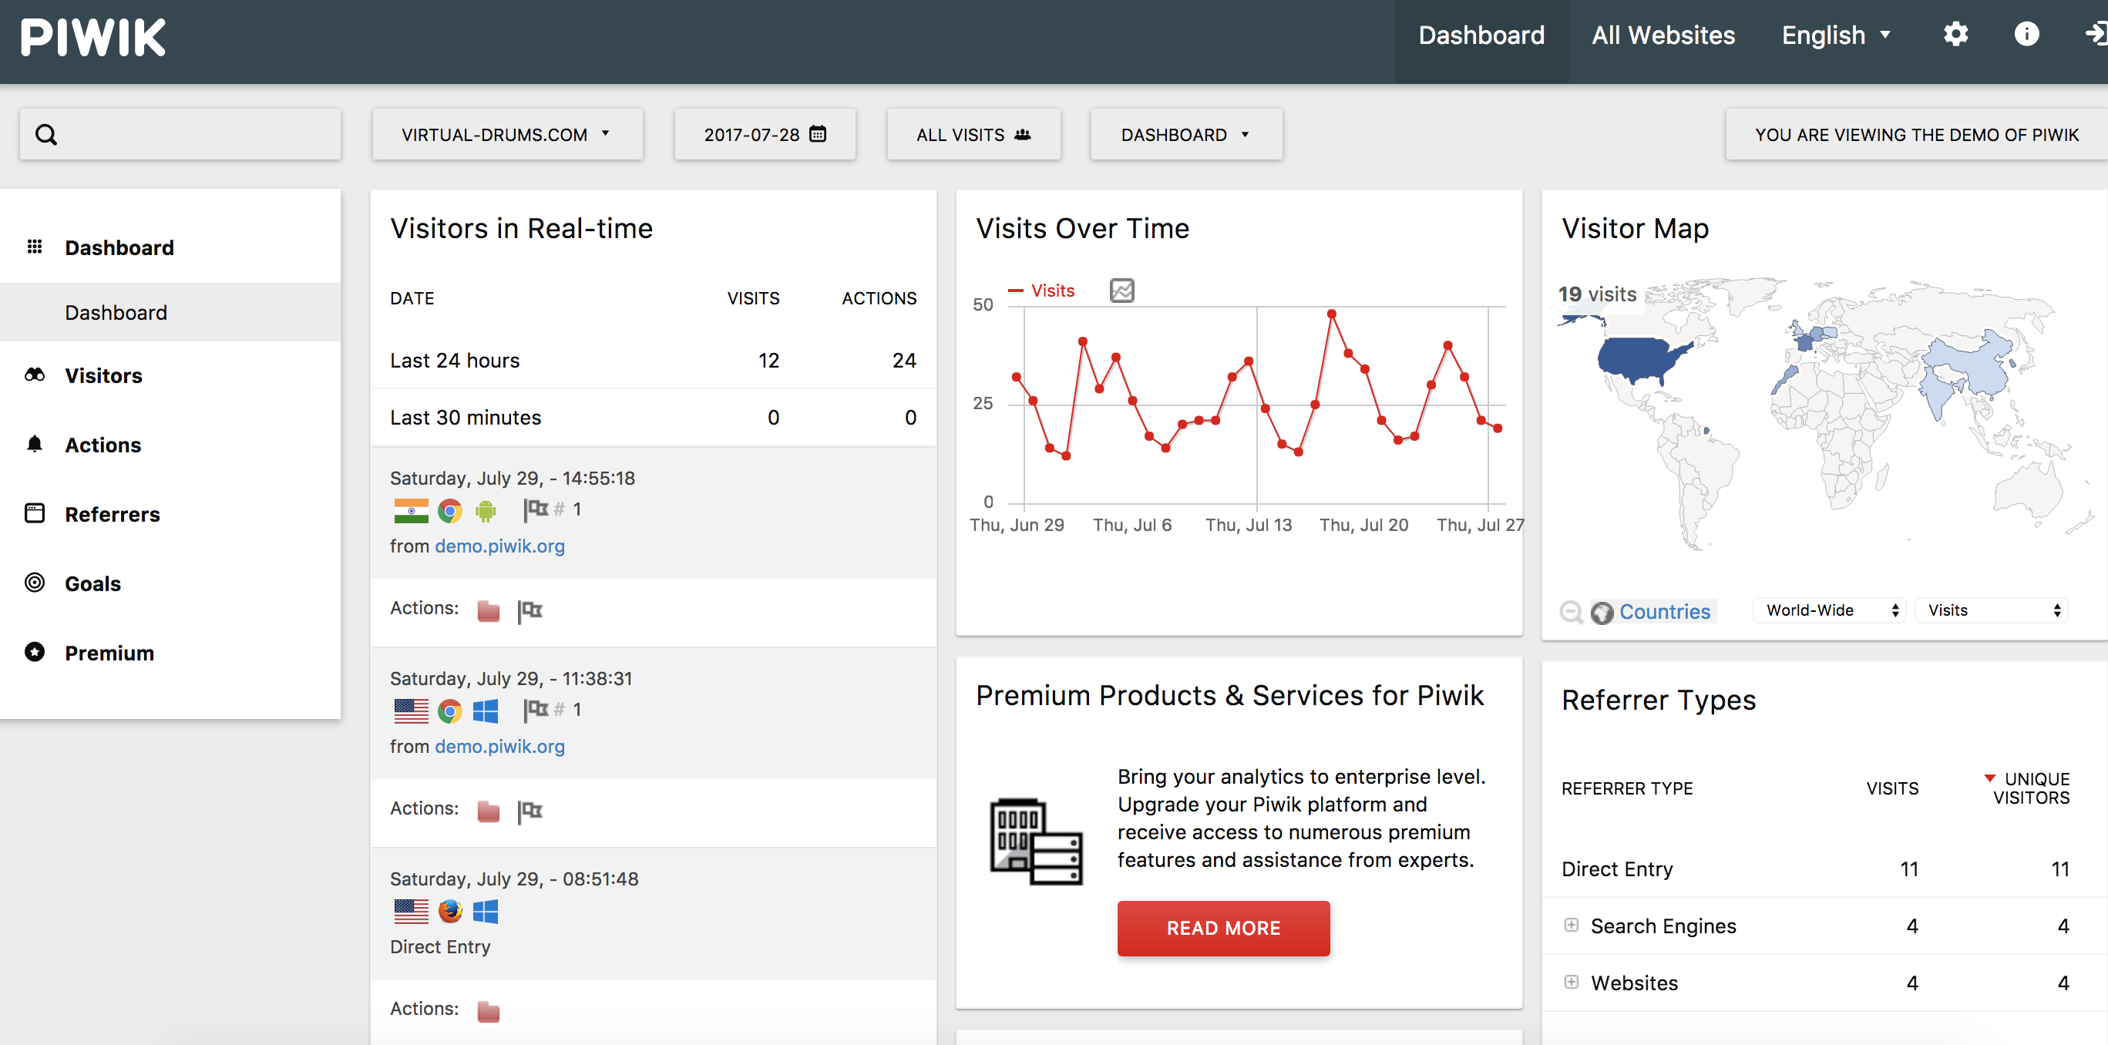This screenshot has width=2108, height=1045.
Task: Click the Last 30 minutes row
Action: (652, 418)
